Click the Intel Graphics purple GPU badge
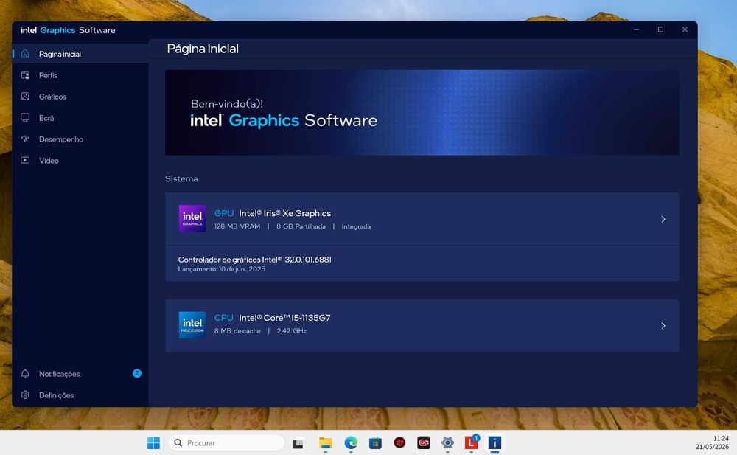The image size is (737, 455). [x=192, y=219]
